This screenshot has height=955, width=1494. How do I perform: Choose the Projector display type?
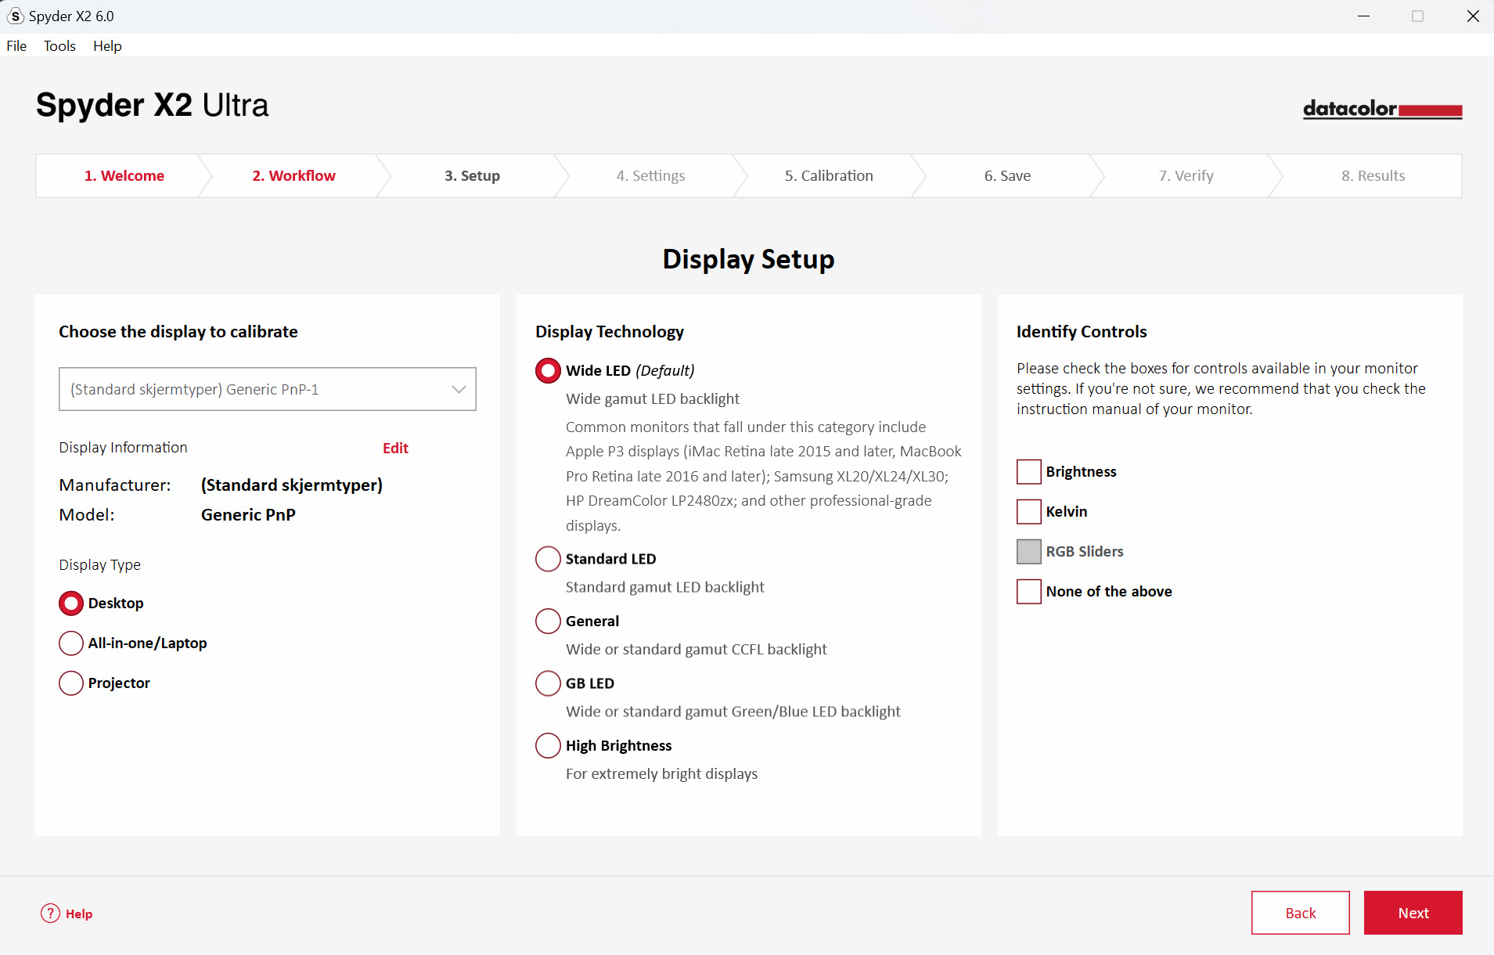[71, 683]
